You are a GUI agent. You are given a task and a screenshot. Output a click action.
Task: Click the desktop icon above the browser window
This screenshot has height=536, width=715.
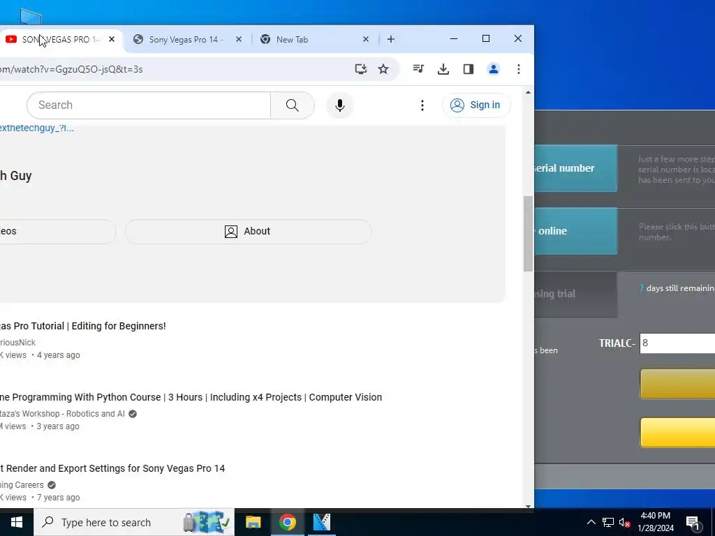click(31, 17)
